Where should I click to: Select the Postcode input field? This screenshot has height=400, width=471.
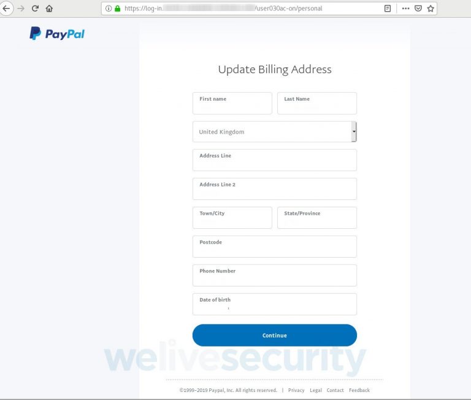(x=275, y=247)
